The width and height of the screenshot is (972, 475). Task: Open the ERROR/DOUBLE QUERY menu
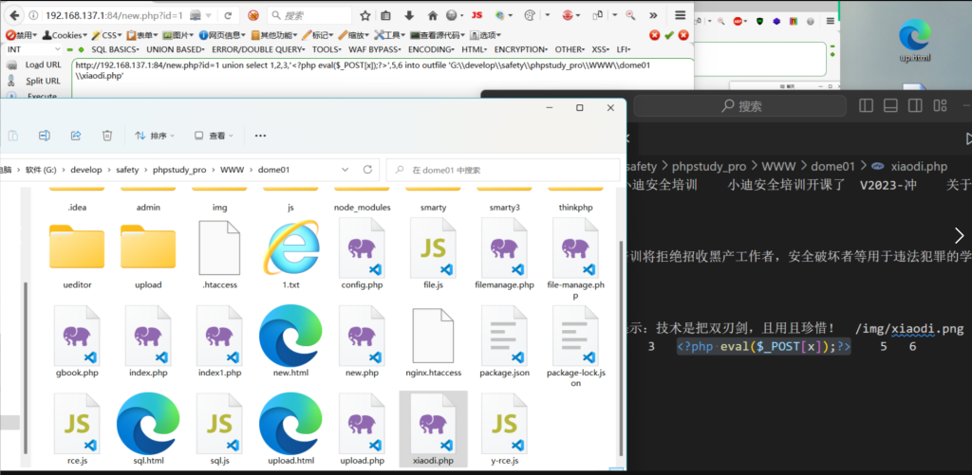point(258,49)
